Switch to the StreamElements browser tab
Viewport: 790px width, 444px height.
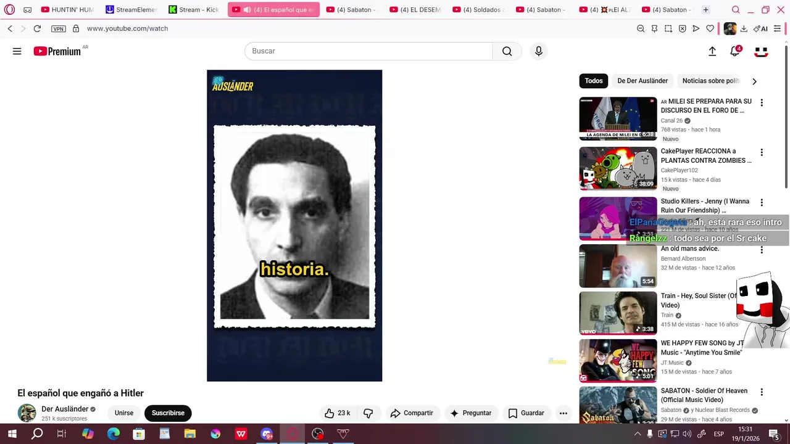131,10
